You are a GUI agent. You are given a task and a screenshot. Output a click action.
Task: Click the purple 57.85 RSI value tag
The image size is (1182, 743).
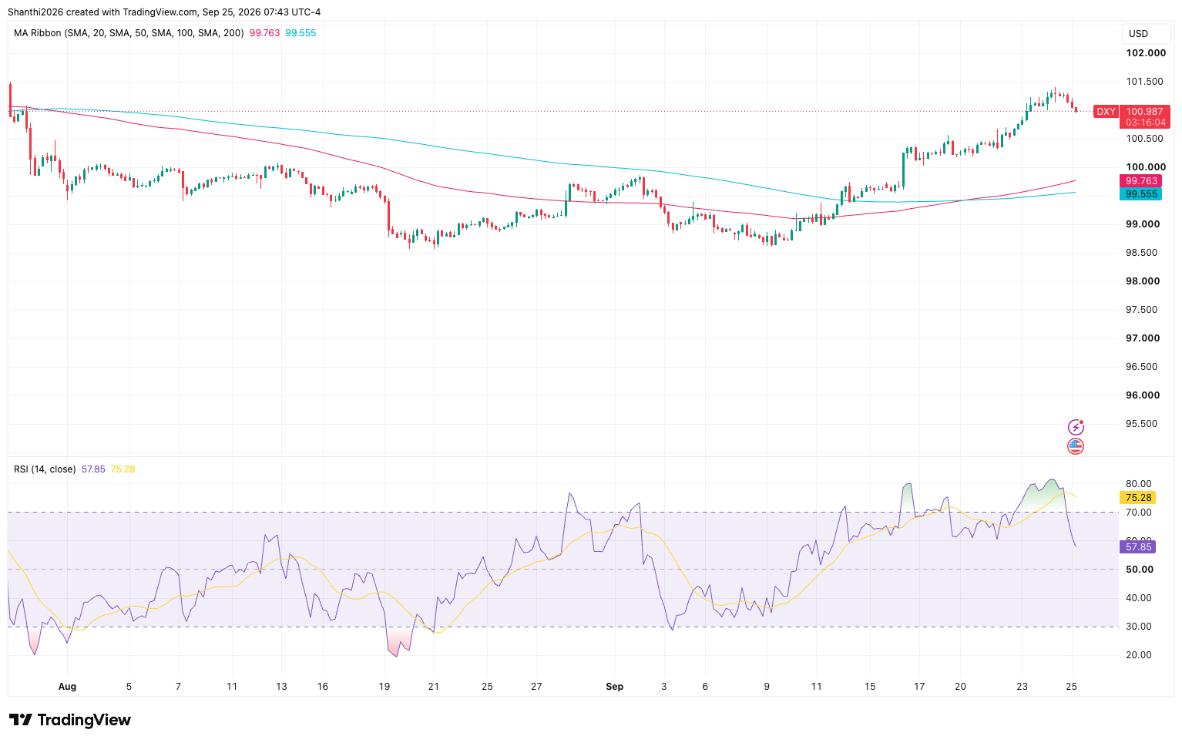pyautogui.click(x=1138, y=547)
